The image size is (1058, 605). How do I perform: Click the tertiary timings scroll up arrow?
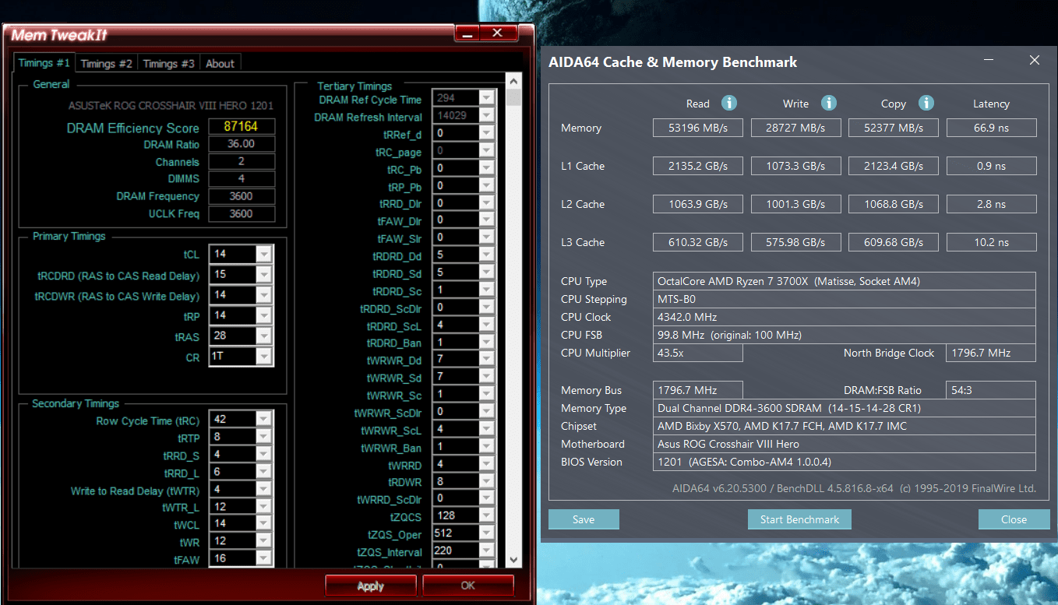(x=513, y=80)
